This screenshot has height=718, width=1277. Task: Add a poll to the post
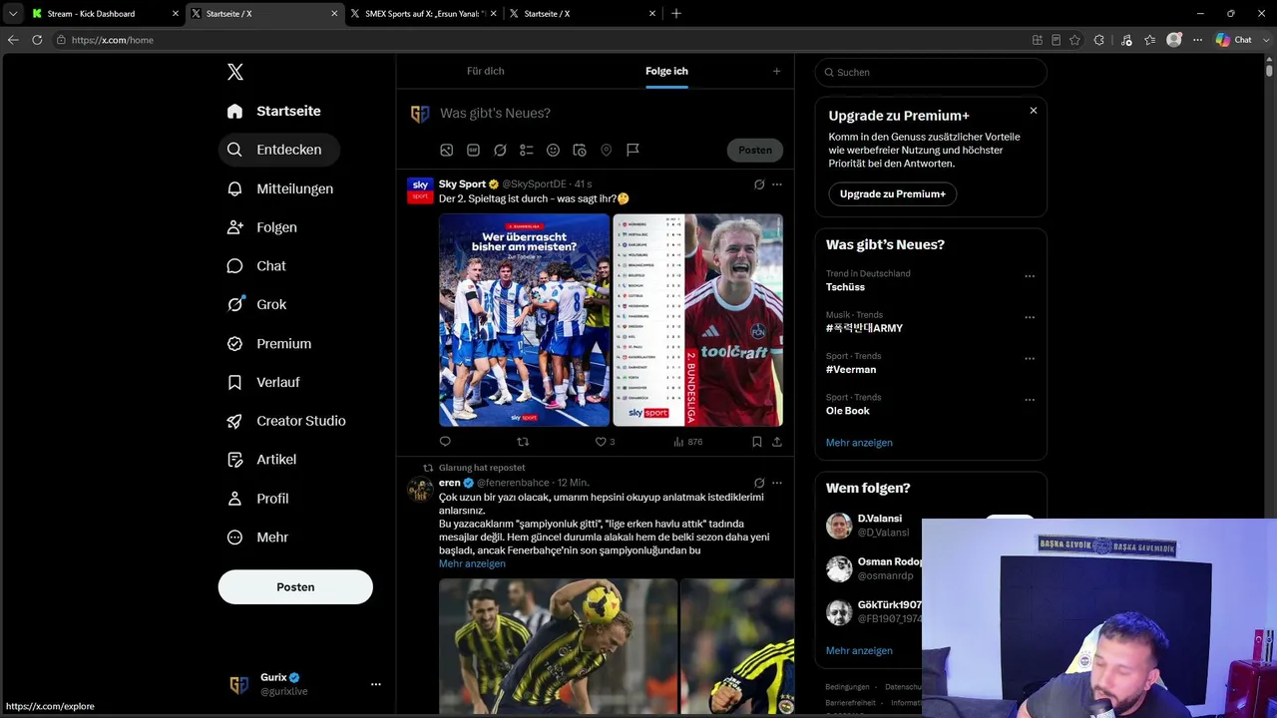pos(527,150)
